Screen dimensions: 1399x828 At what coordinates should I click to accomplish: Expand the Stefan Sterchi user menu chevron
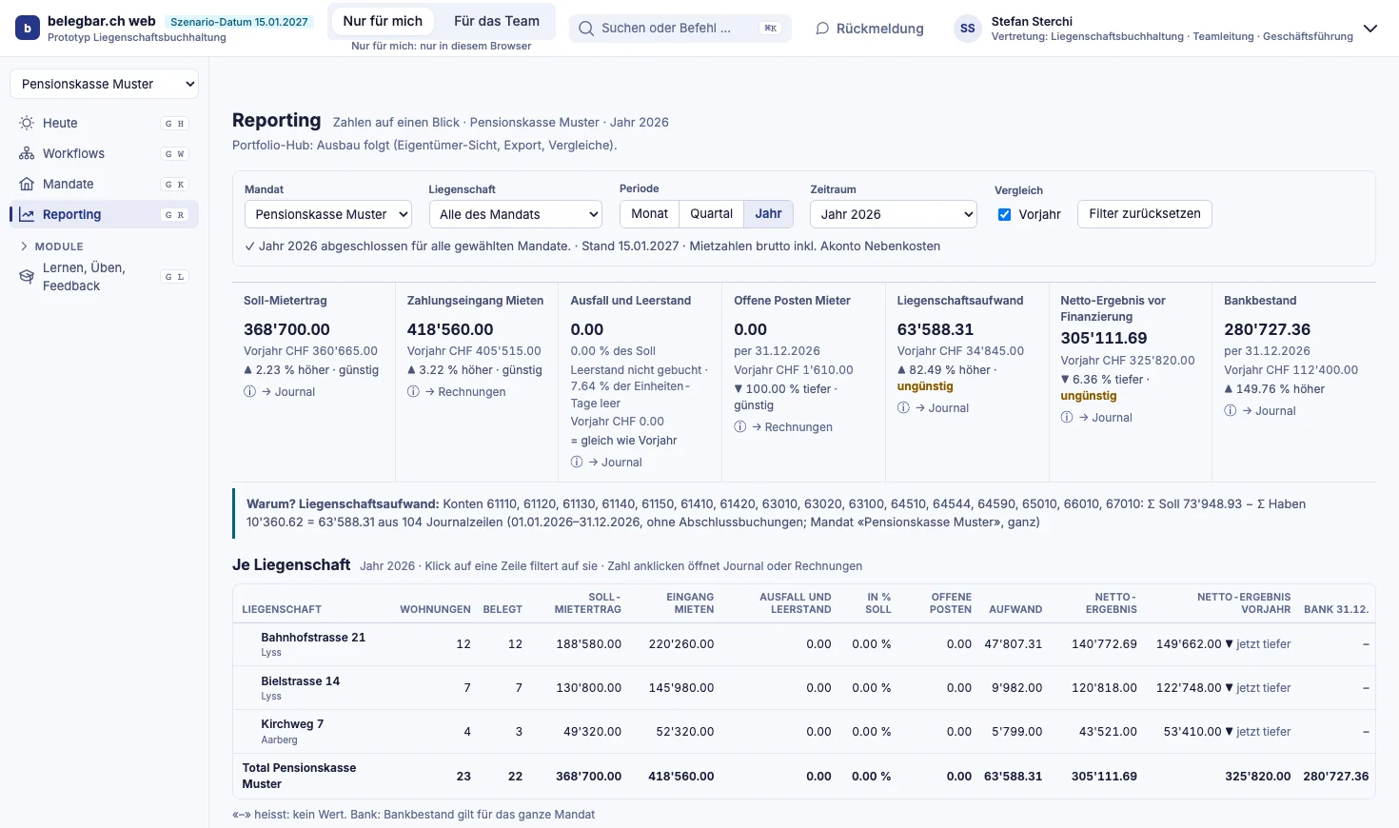coord(1370,29)
